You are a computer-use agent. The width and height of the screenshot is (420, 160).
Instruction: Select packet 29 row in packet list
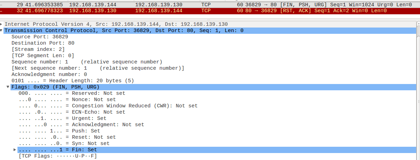[x=210, y=5]
